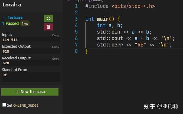Copy the Received Output value
Screen dimensions: 183x114
click(x=56, y=59)
